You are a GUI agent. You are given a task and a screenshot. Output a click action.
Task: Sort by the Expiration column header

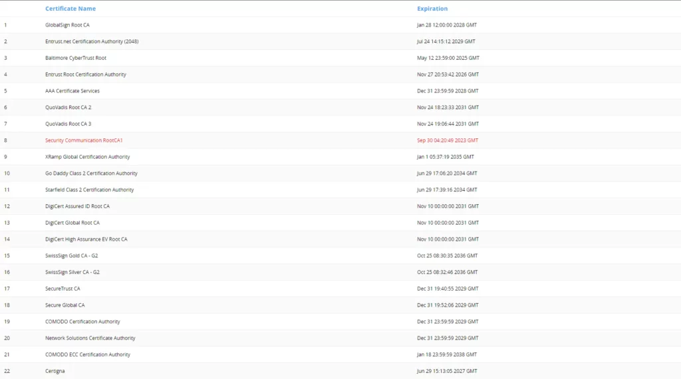point(432,9)
